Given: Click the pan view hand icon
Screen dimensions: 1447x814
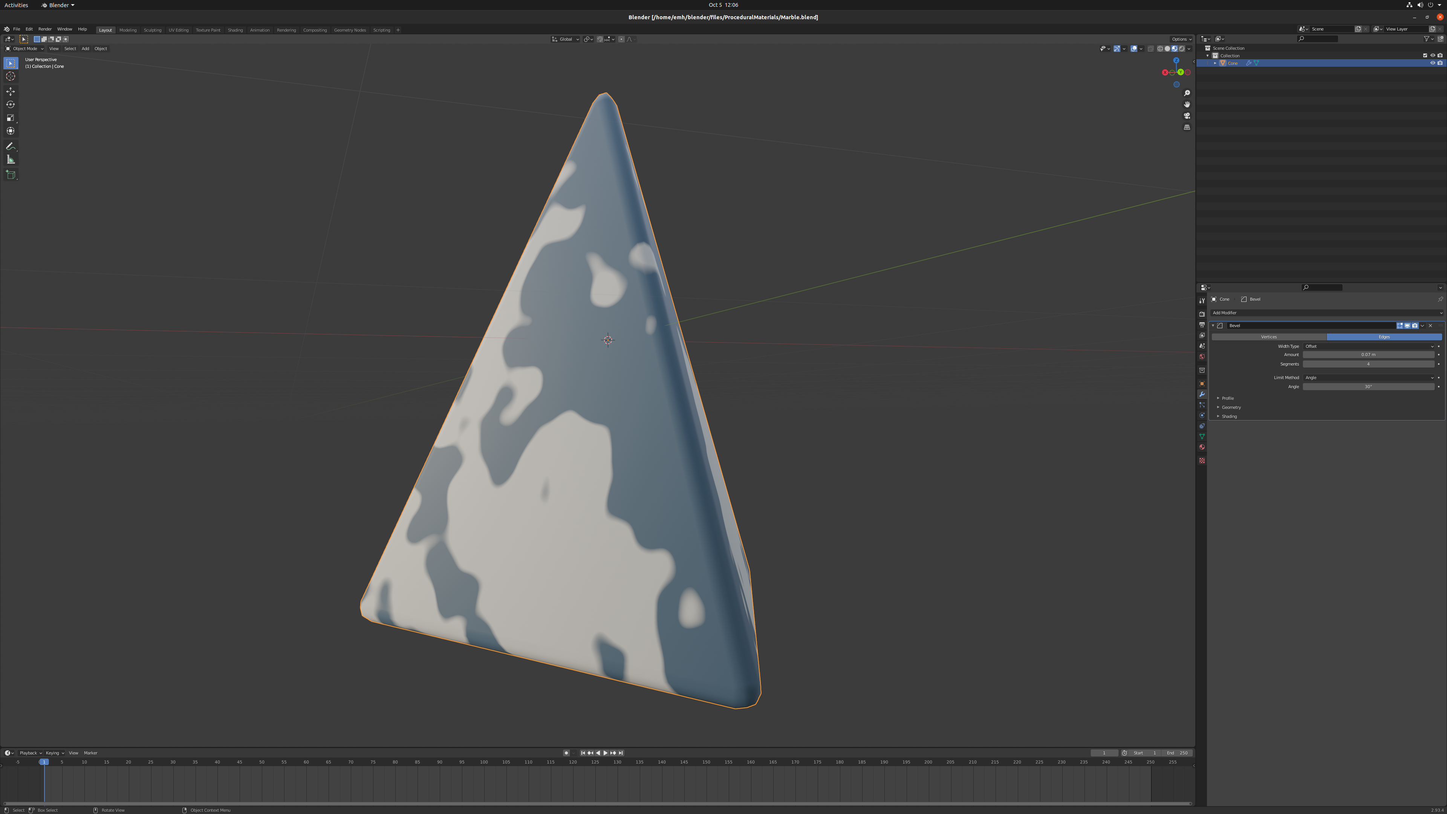Looking at the screenshot, I should click(1187, 104).
